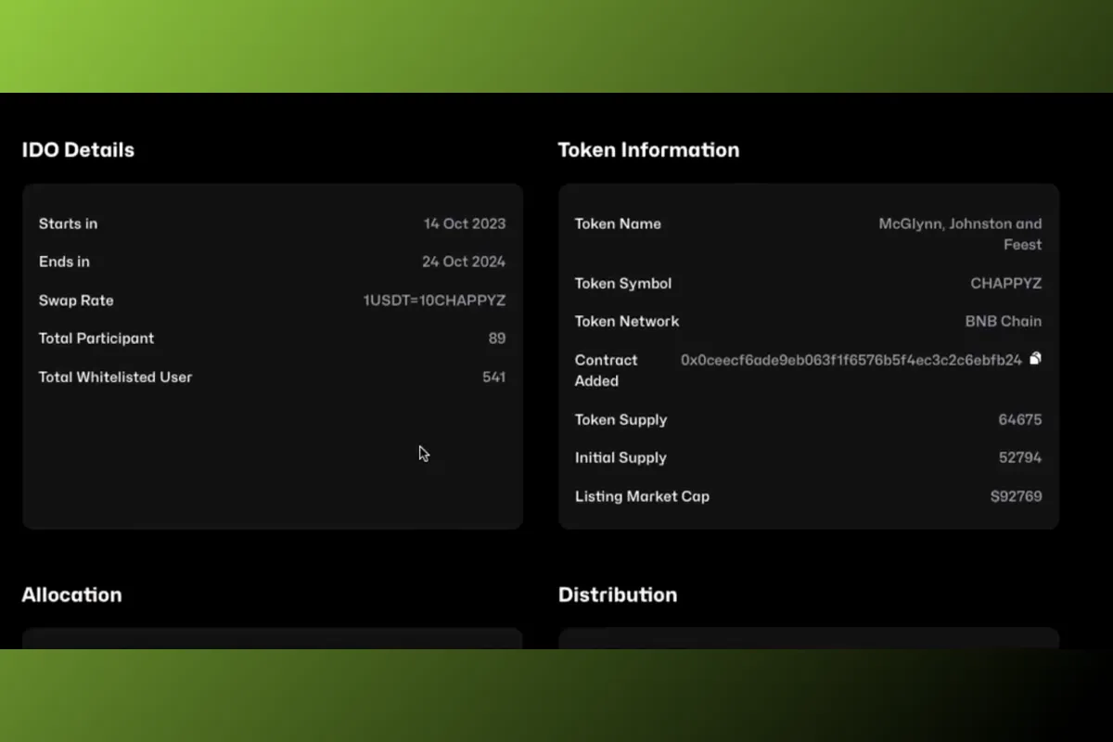Click the Distribution section heading
Image resolution: width=1113 pixels, height=742 pixels.
click(618, 595)
